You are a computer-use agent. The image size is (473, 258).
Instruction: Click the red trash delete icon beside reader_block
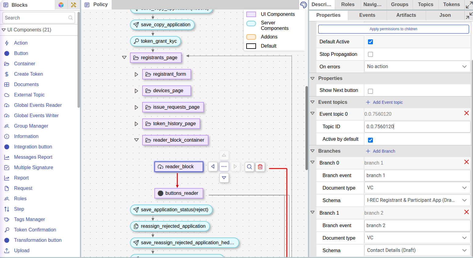(260, 167)
